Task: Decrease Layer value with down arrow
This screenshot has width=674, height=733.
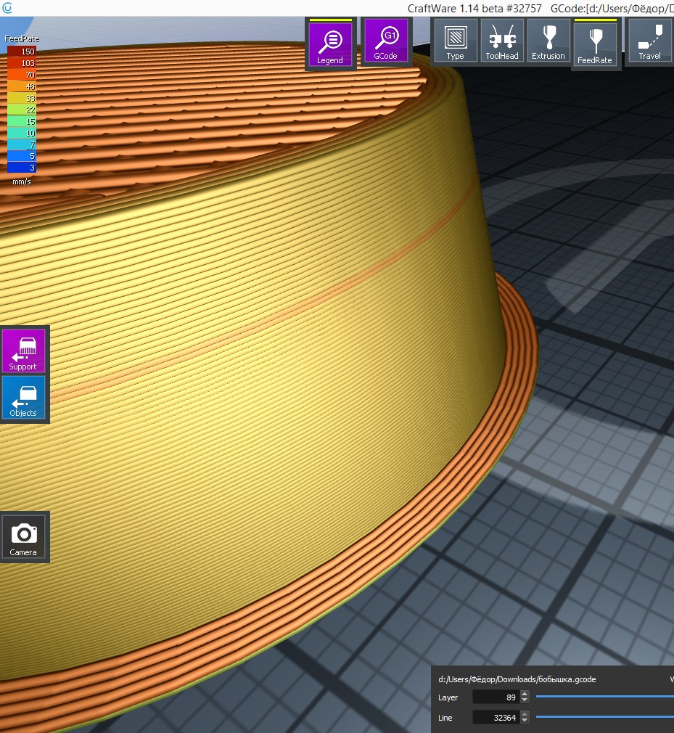Action: pos(525,701)
